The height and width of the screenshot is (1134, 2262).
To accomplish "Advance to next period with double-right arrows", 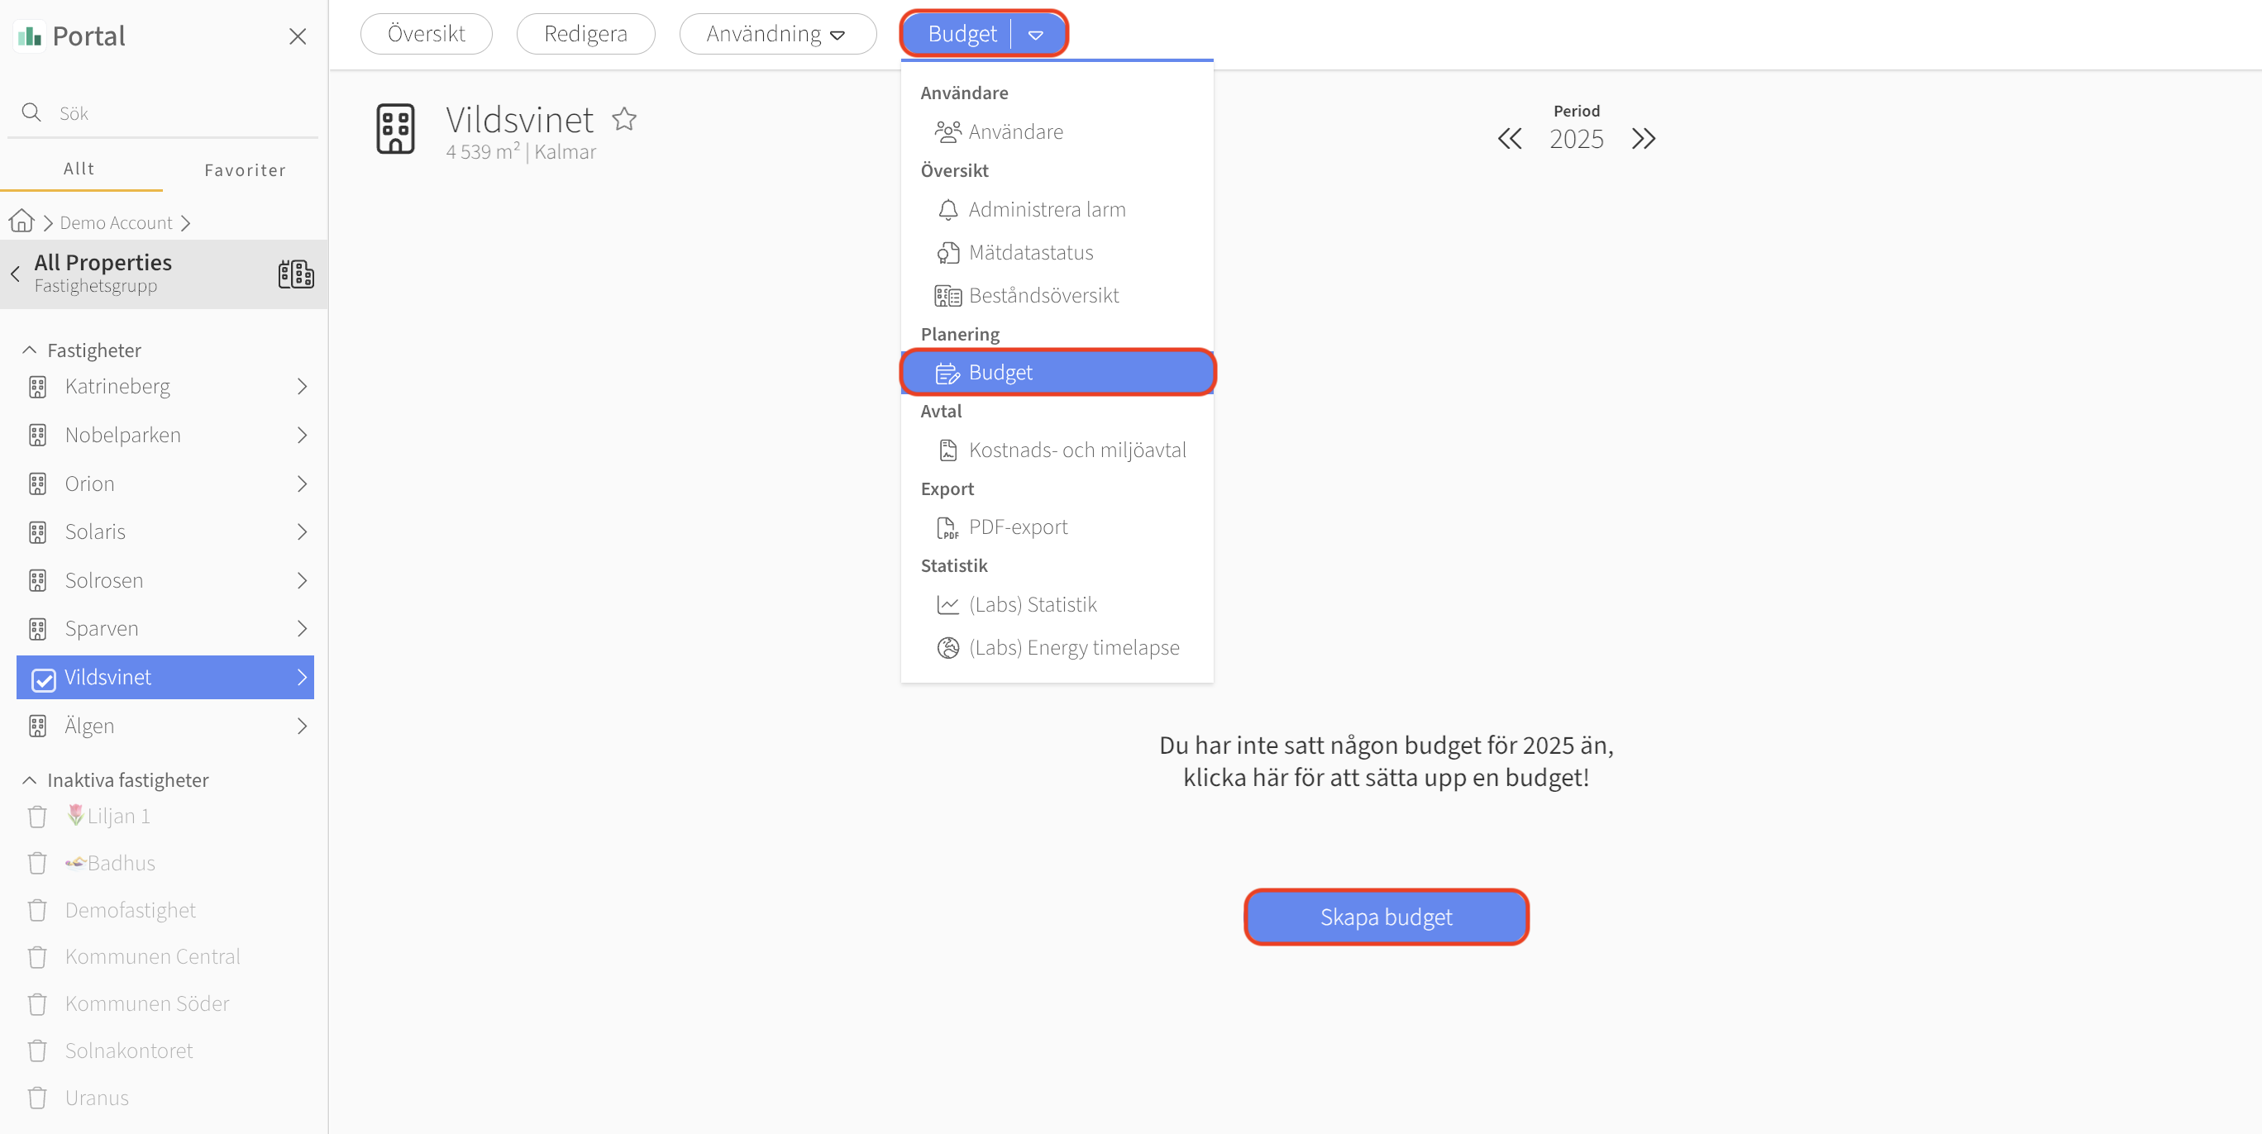I will [x=1643, y=139].
